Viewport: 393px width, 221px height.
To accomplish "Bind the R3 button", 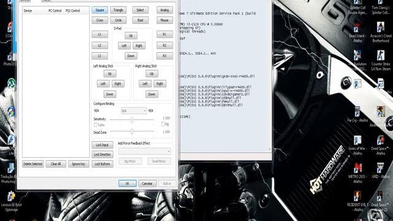I will tap(165, 56).
